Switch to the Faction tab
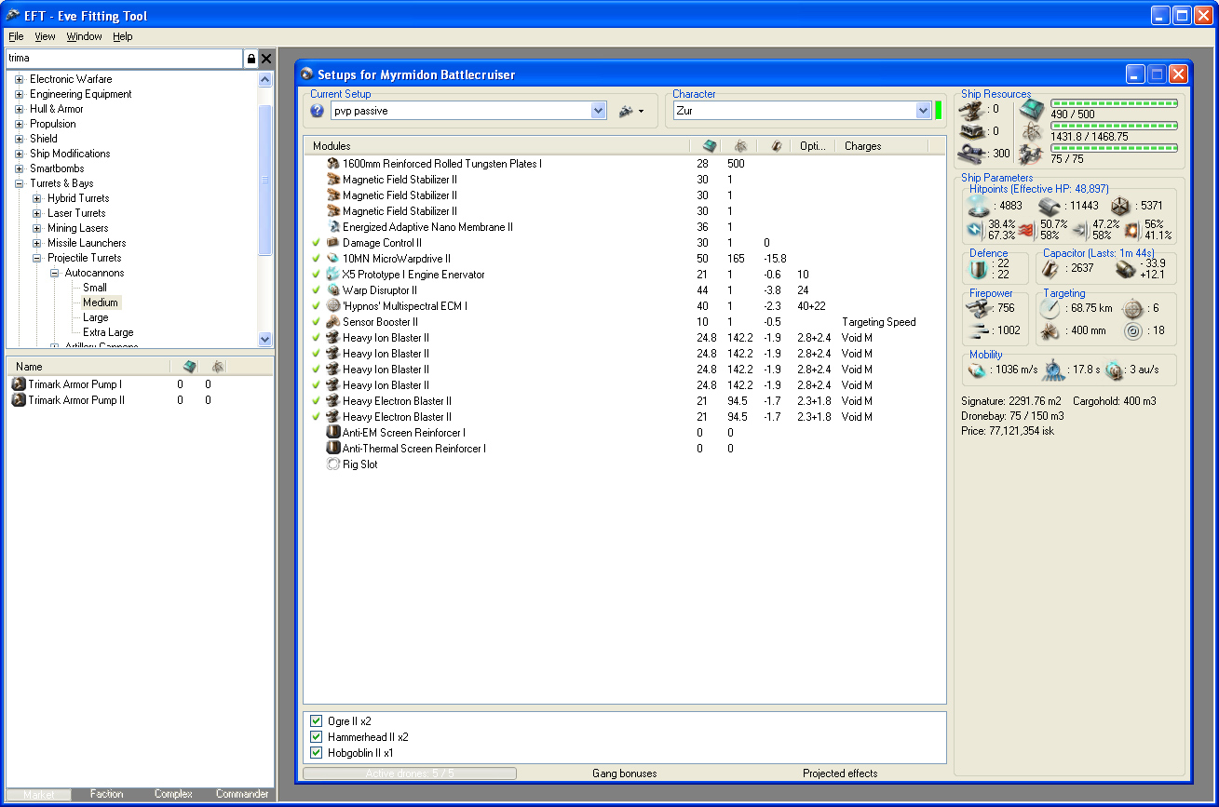Image resolution: width=1219 pixels, height=807 pixels. pos(106,794)
